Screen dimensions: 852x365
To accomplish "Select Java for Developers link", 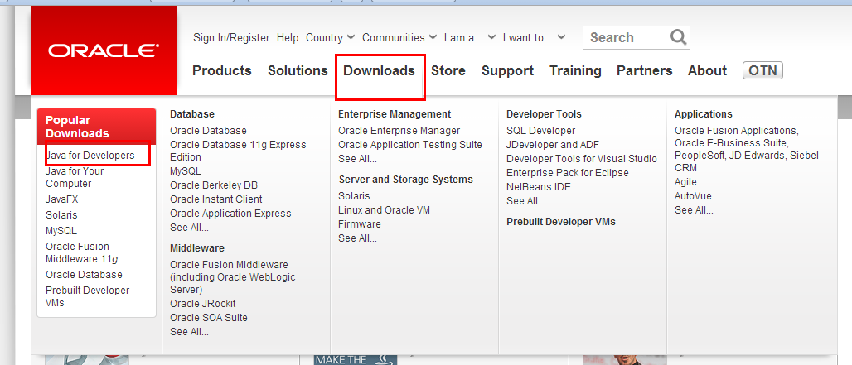I will click(90, 156).
